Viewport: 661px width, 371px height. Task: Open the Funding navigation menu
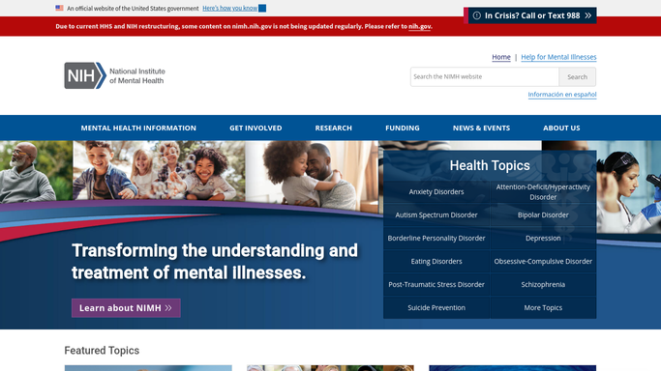tap(403, 128)
